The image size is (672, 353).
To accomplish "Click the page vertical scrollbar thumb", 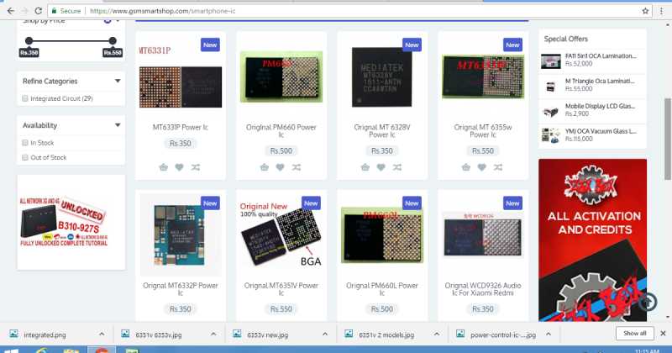I will pos(668,139).
